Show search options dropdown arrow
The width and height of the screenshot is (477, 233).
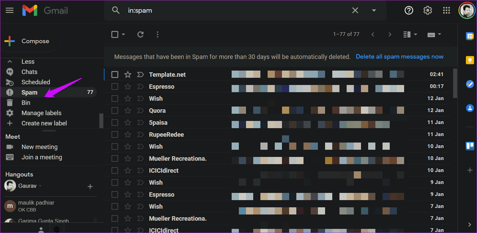point(374,10)
